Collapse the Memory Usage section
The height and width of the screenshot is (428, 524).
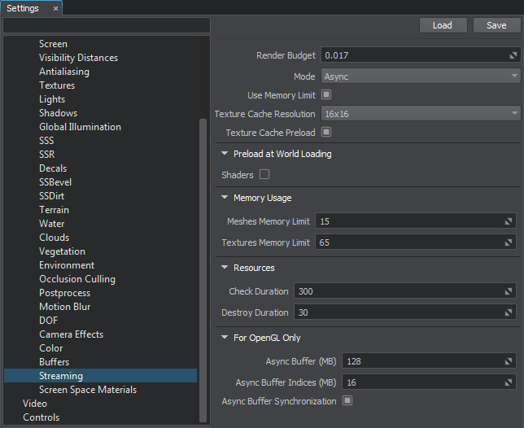(225, 198)
